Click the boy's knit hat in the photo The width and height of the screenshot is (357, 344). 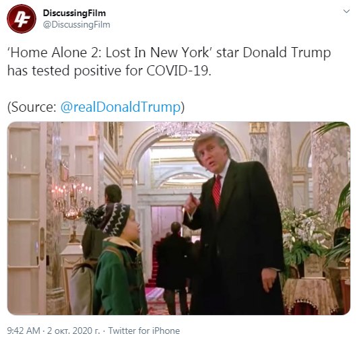click(110, 219)
